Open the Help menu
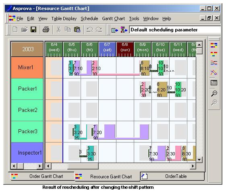Viewport: 226px width, 192px height. tap(167, 19)
